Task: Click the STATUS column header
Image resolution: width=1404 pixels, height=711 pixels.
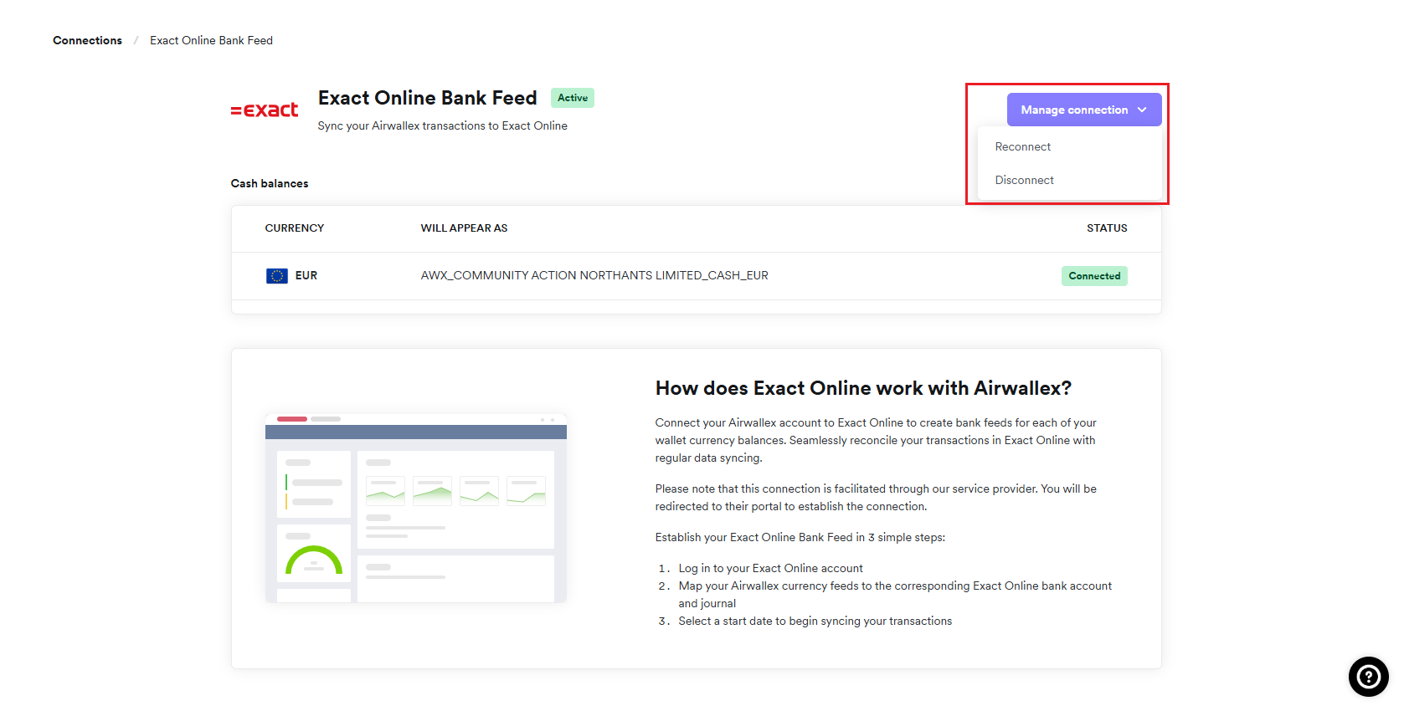Action: (1106, 228)
